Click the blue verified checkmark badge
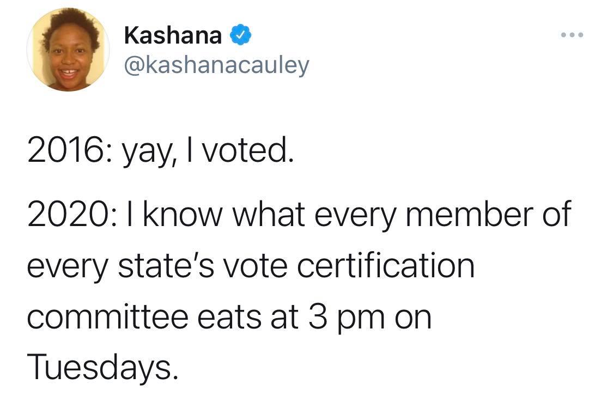The height and width of the screenshot is (408, 613). tap(240, 35)
